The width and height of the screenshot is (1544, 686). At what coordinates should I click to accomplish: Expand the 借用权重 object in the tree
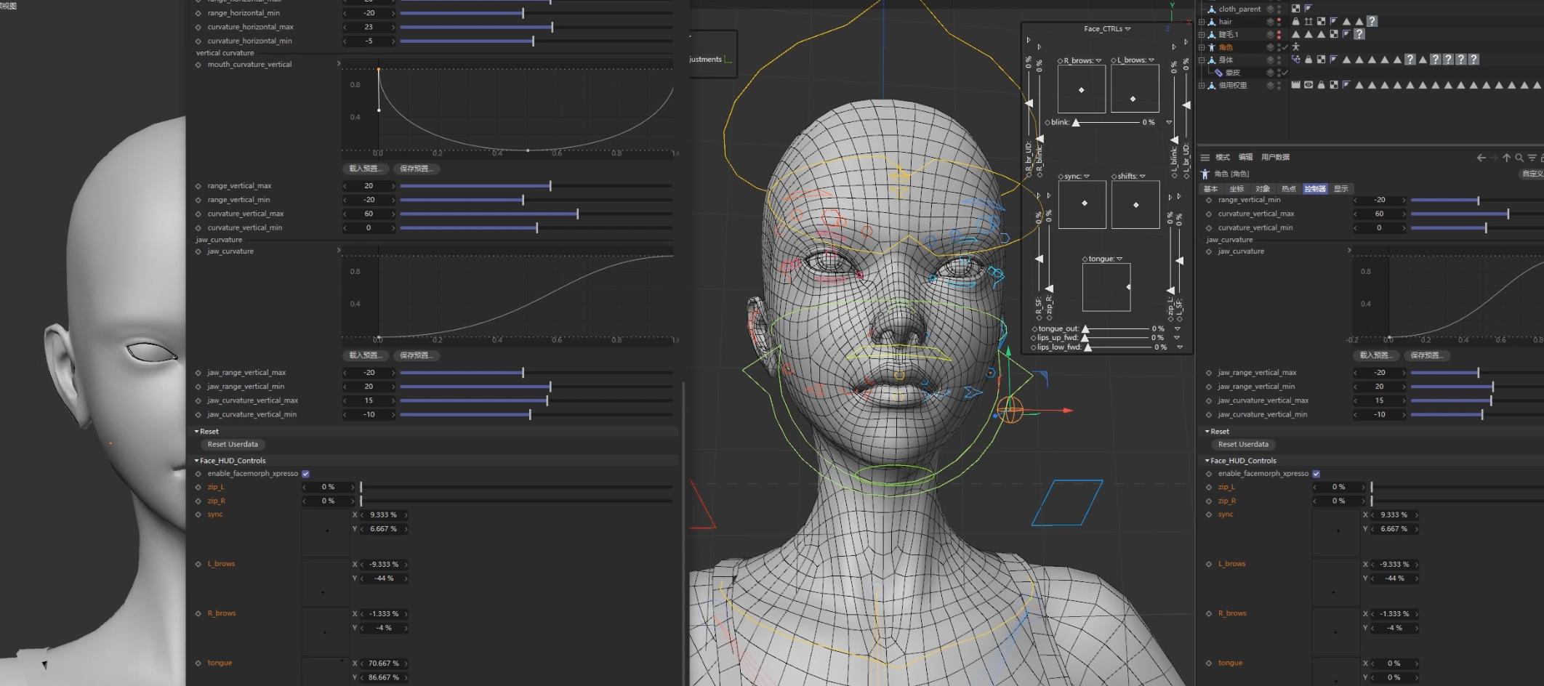[1202, 85]
